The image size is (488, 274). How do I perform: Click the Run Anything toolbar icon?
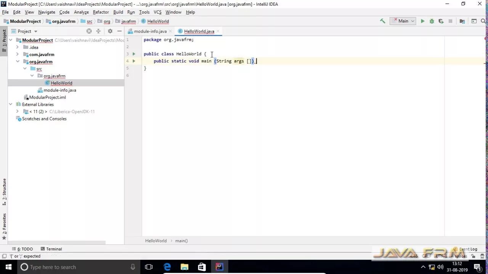[x=474, y=21]
